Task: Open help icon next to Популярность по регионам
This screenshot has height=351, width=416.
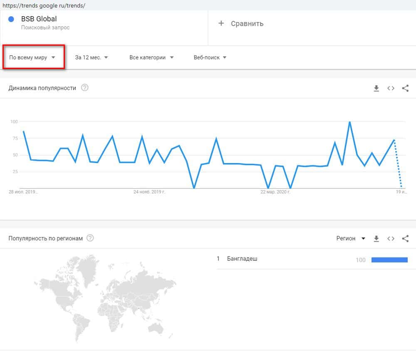Action: tap(90, 238)
